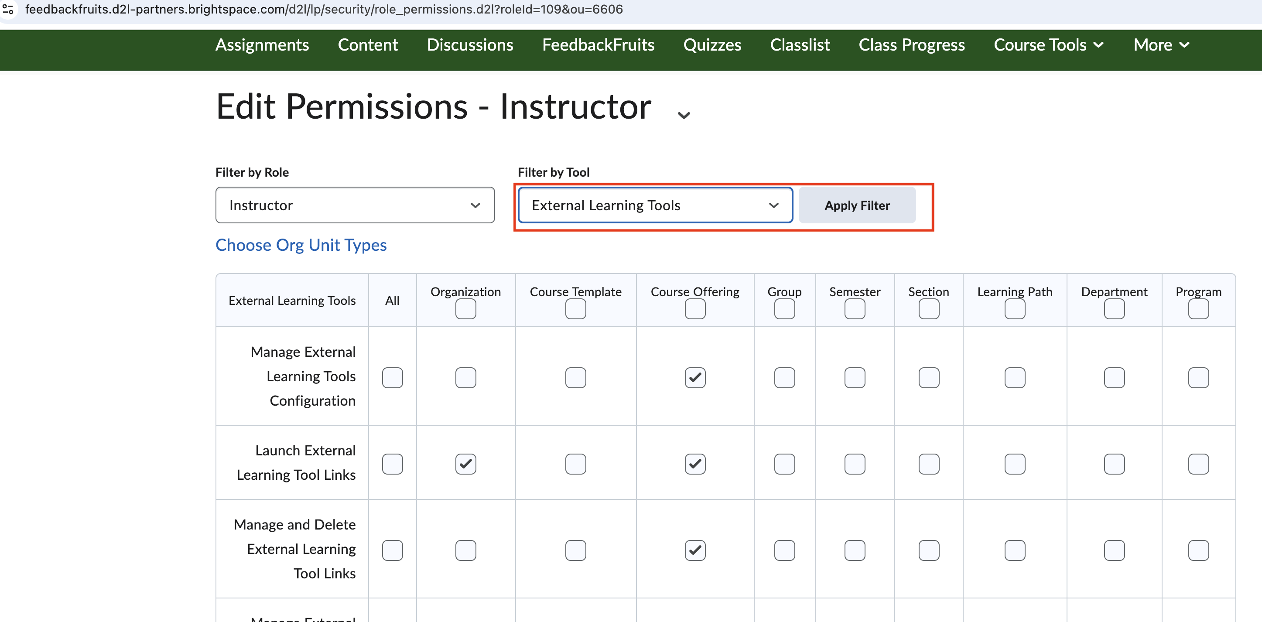Check the Course Template column header checkbox
1262x622 pixels.
point(575,308)
